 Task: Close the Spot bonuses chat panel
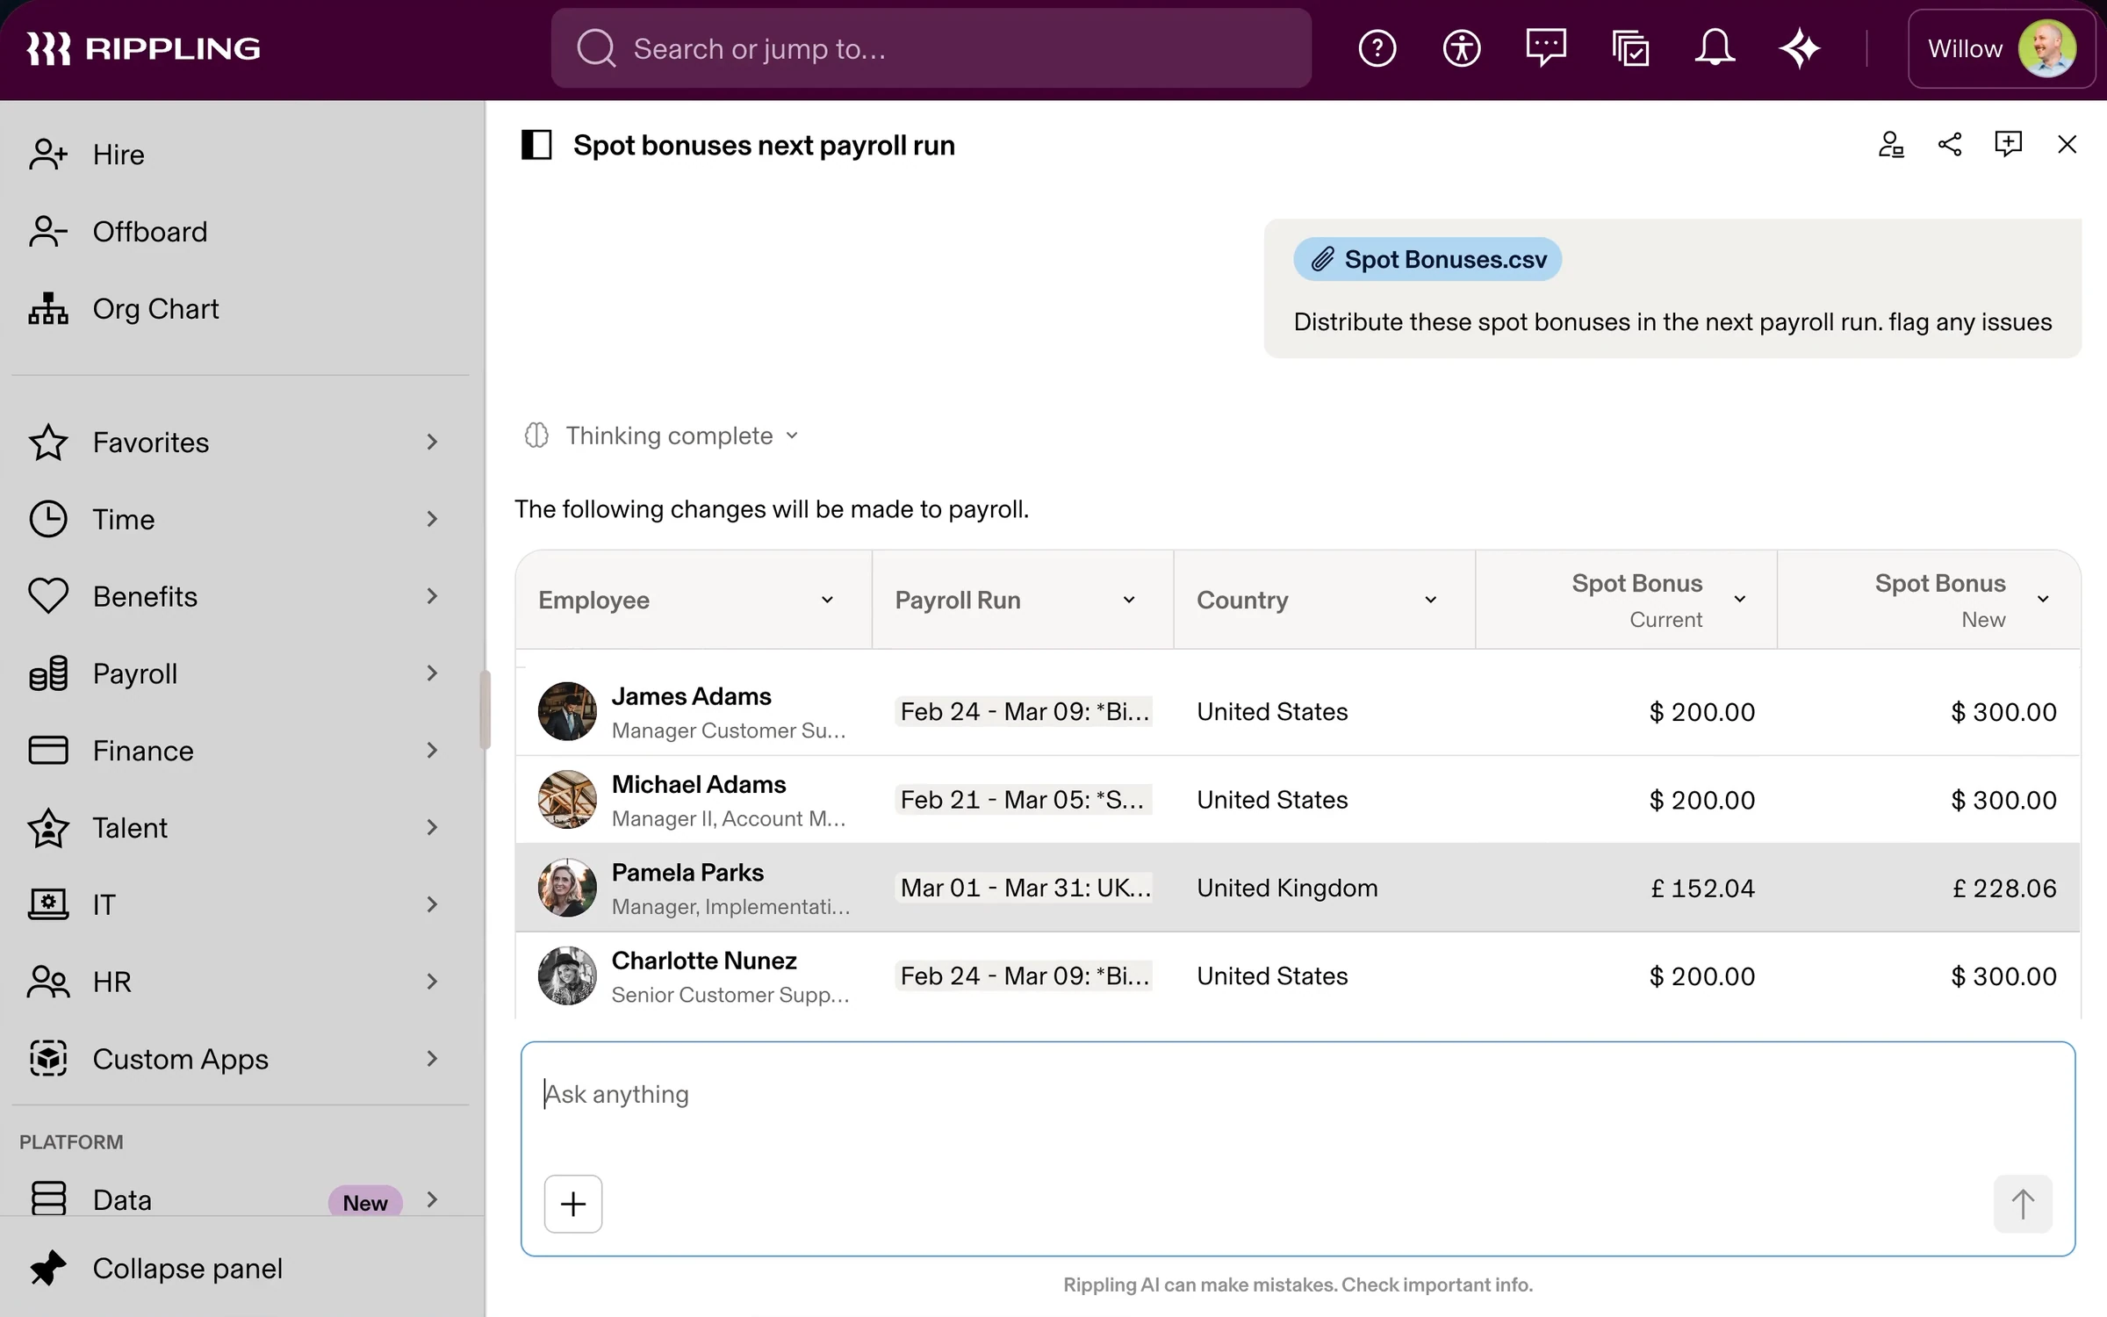pyautogui.click(x=2067, y=144)
